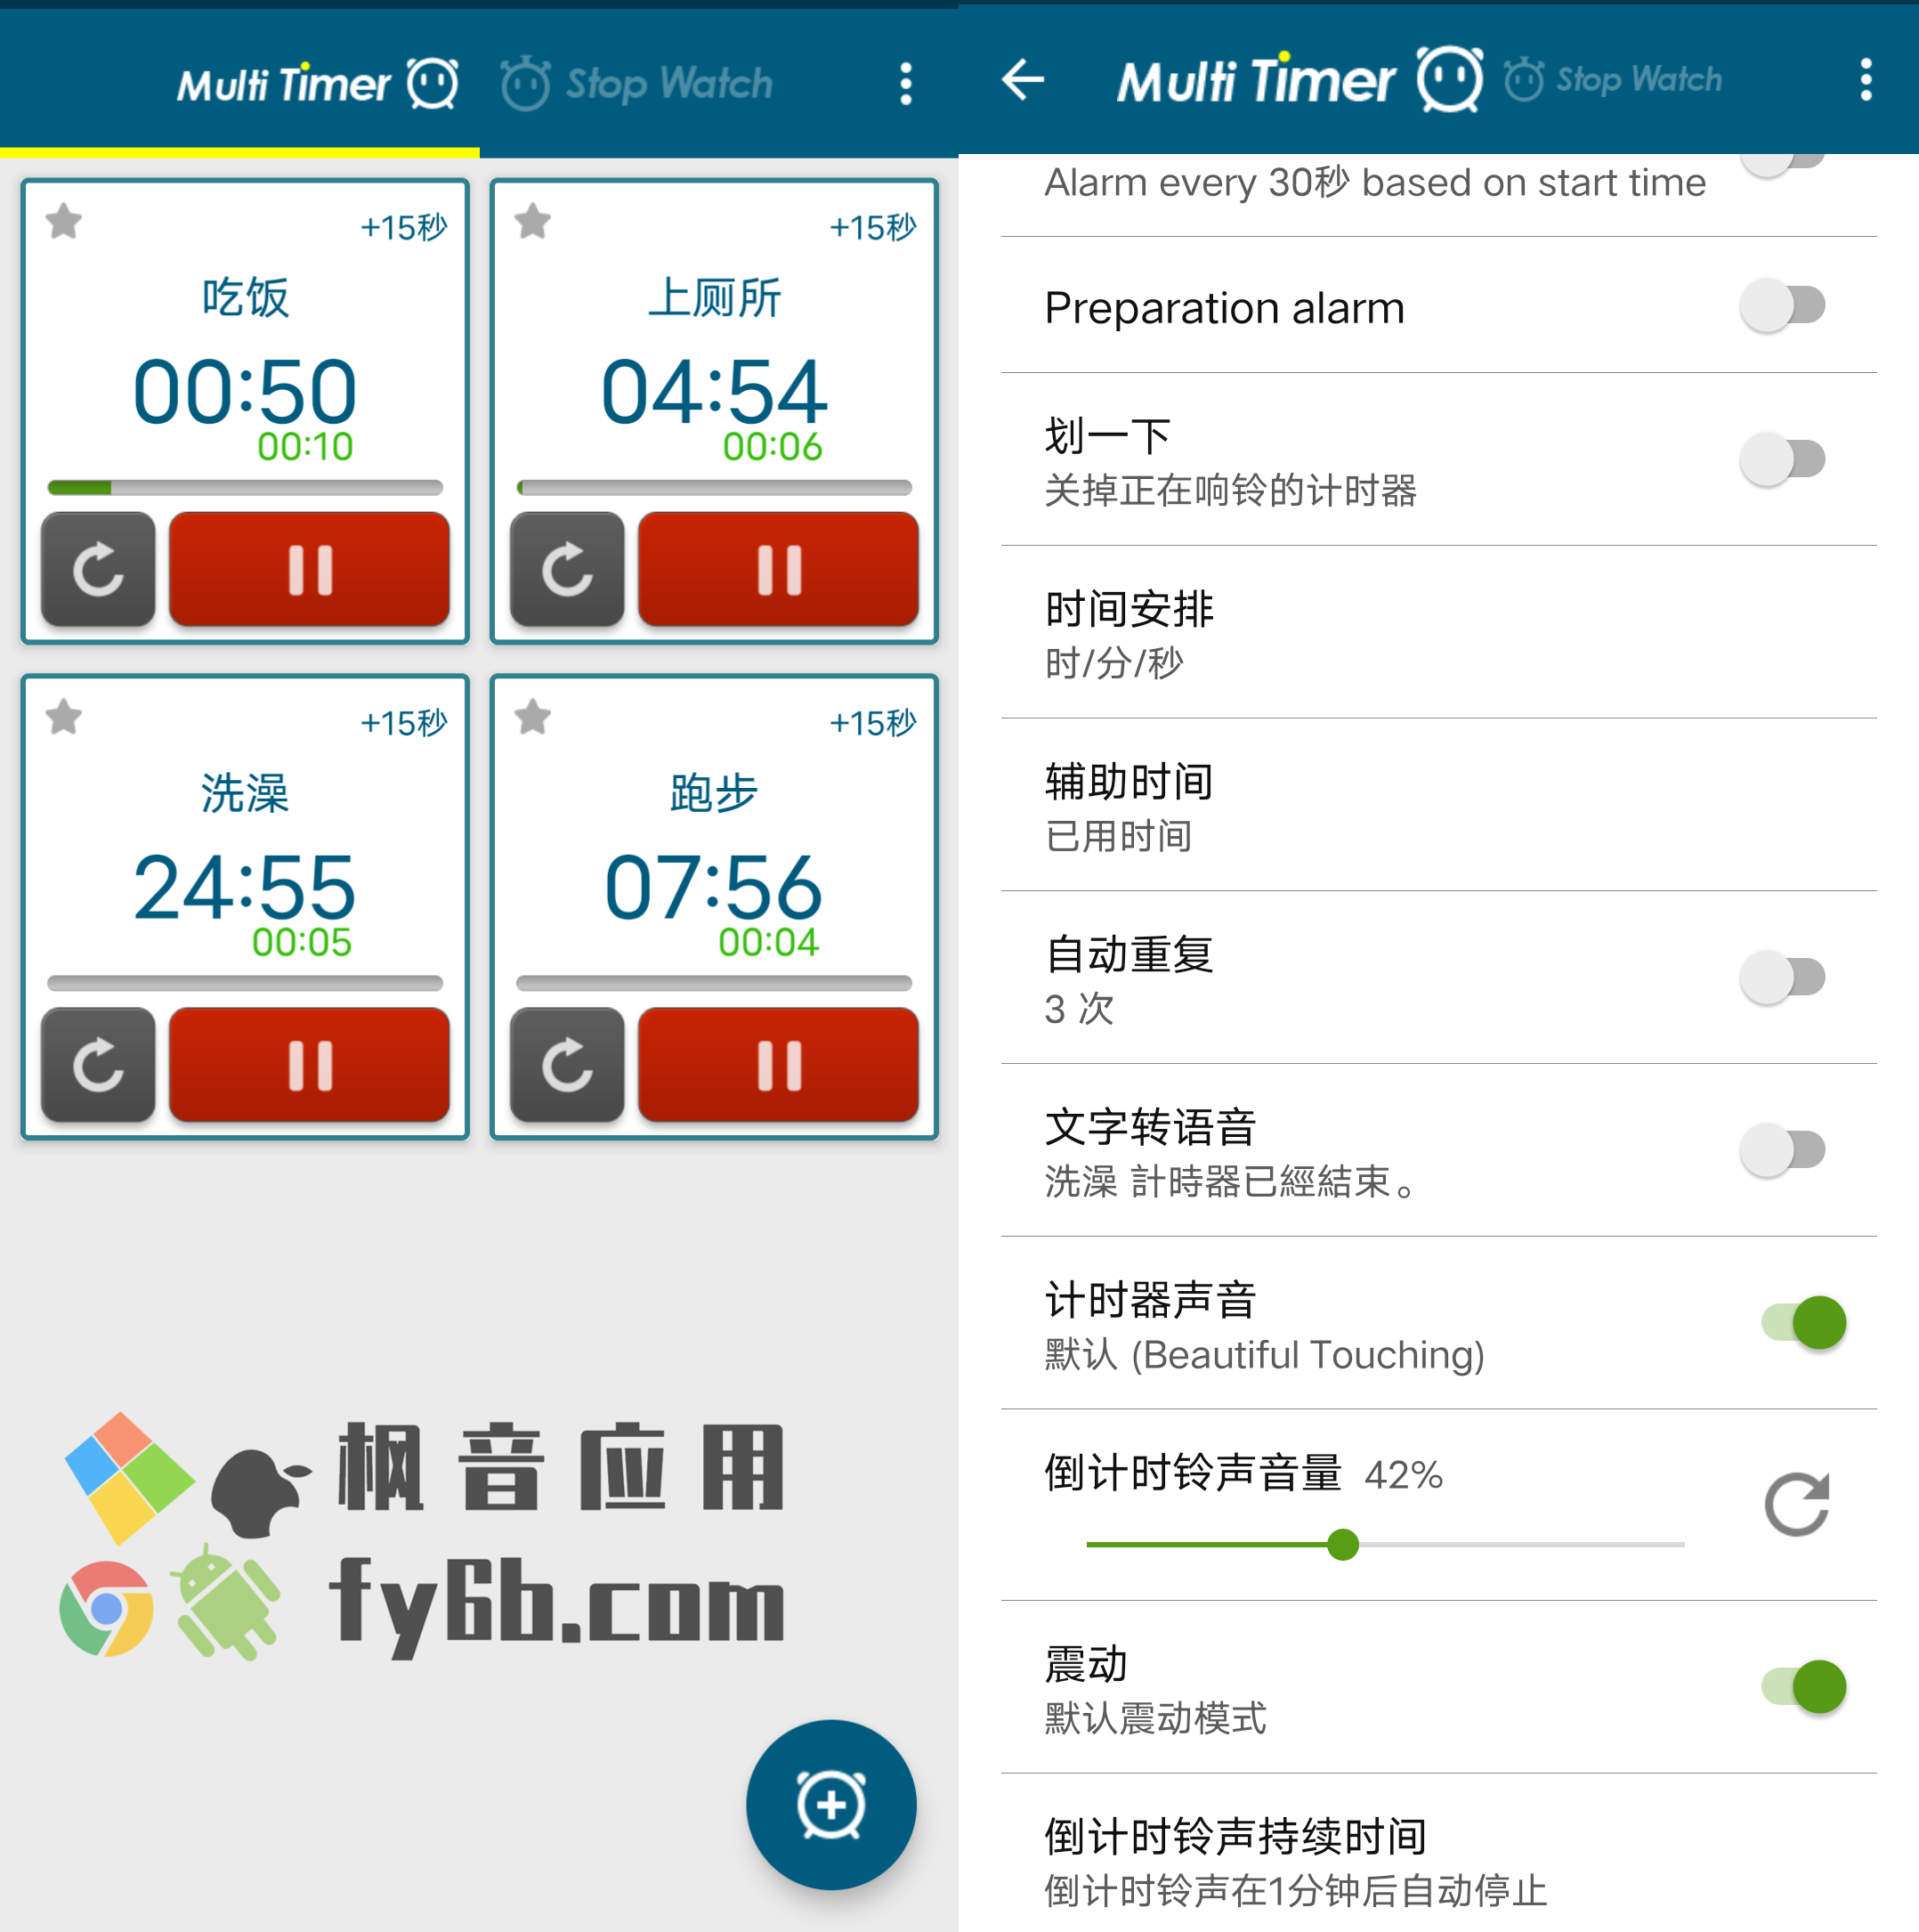
Task: Switch to Stop Watch tab on left screen
Action: (x=637, y=83)
